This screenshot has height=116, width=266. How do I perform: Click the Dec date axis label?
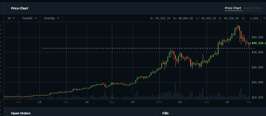112,102
